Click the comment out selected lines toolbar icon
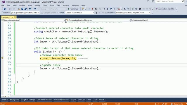187x105 pixels. [133, 9]
